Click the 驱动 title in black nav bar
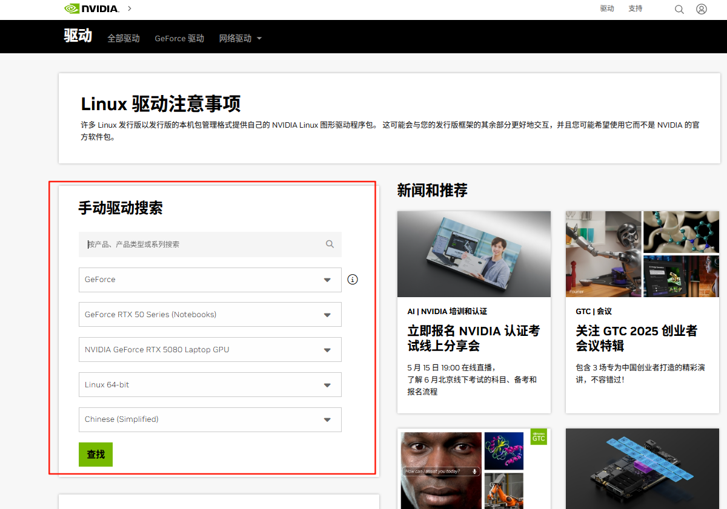 (78, 35)
